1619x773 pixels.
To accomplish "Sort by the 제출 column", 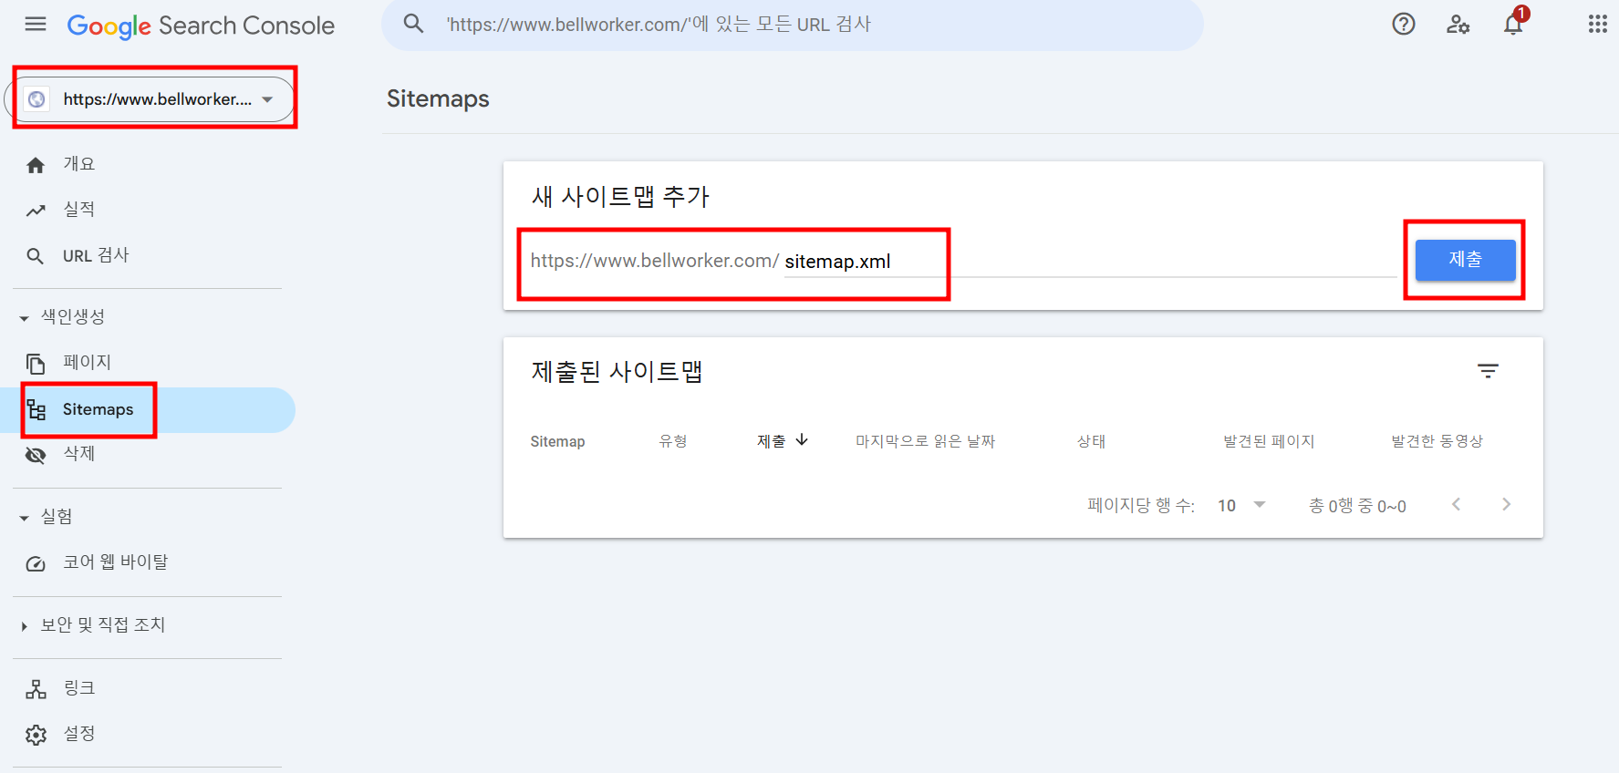I will (771, 441).
